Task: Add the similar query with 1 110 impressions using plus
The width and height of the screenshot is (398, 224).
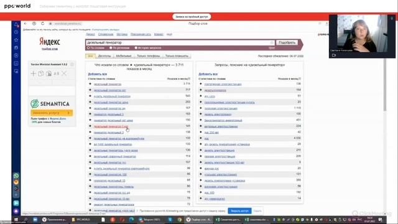Action: point(201,108)
